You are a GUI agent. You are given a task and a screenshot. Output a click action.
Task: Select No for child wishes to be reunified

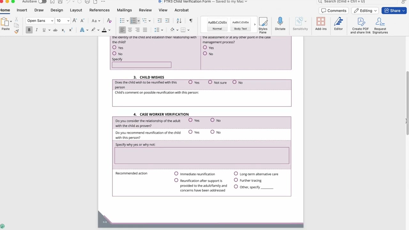click(x=234, y=82)
